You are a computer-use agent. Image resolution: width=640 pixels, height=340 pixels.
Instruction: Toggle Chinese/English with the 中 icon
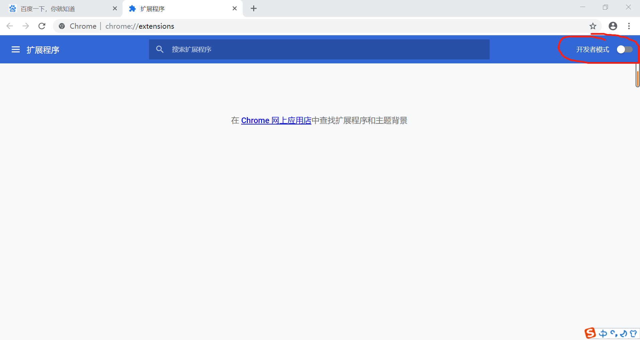(603, 334)
